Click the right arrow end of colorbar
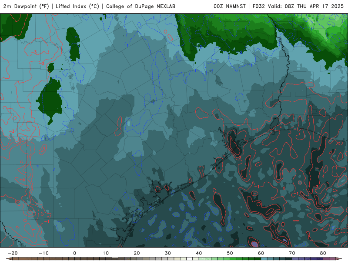This screenshot has height=261, width=348. pyautogui.click(x=339, y=259)
